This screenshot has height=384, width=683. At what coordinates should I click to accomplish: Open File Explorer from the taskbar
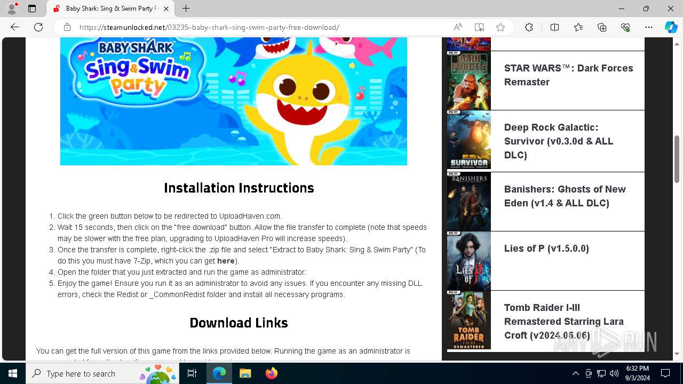(x=245, y=373)
